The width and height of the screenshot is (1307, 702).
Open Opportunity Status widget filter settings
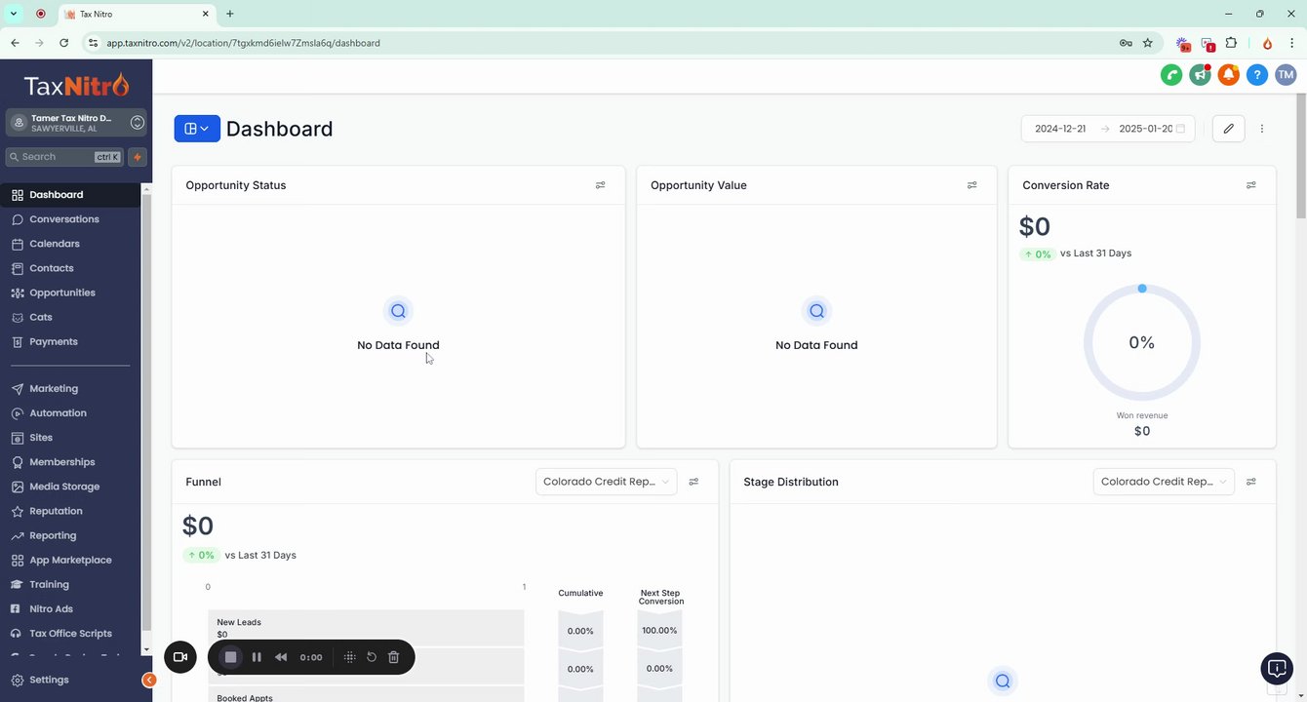(600, 185)
